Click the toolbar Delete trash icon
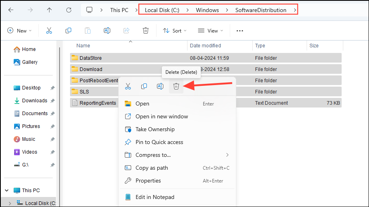Viewport: 369px width, 207px height. tap(146, 30)
